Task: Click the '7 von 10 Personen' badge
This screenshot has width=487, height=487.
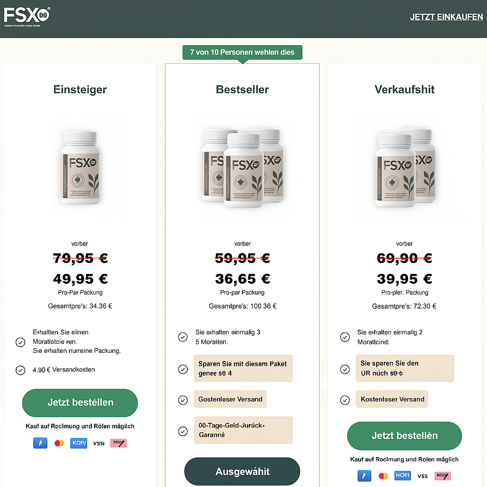Action: pos(242,52)
